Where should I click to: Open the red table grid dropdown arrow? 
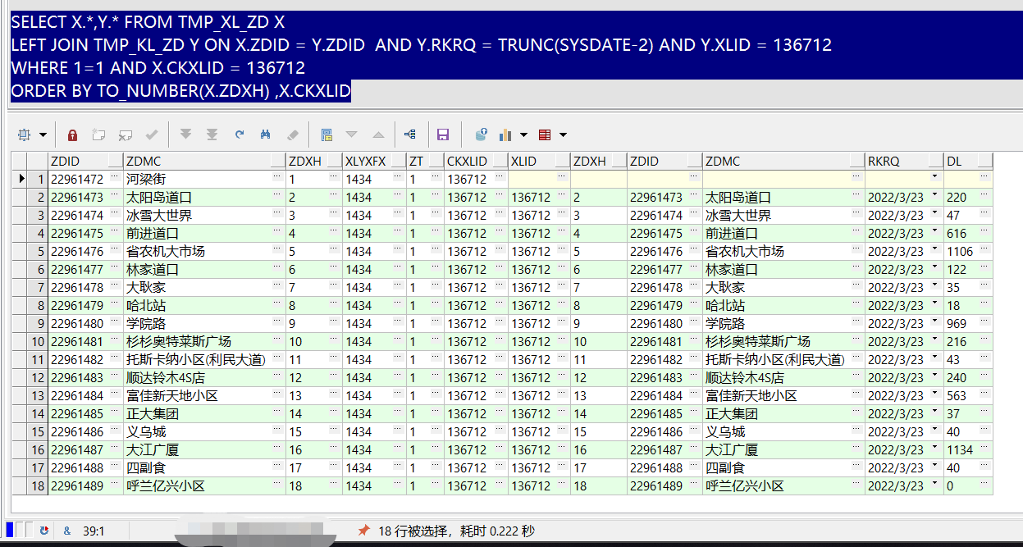point(563,134)
